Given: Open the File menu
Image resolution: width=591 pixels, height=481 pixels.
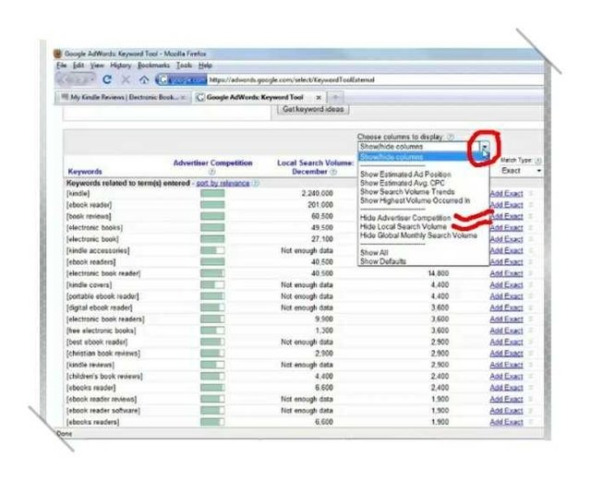Looking at the screenshot, I should coord(62,66).
